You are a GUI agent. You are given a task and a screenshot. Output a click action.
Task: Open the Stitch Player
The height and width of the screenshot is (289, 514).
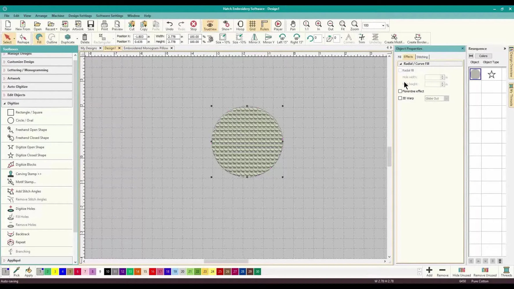278,25
